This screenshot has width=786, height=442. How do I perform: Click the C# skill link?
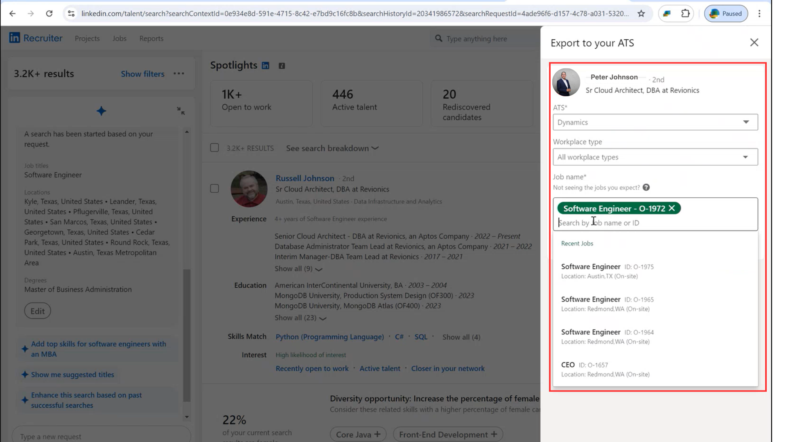399,337
